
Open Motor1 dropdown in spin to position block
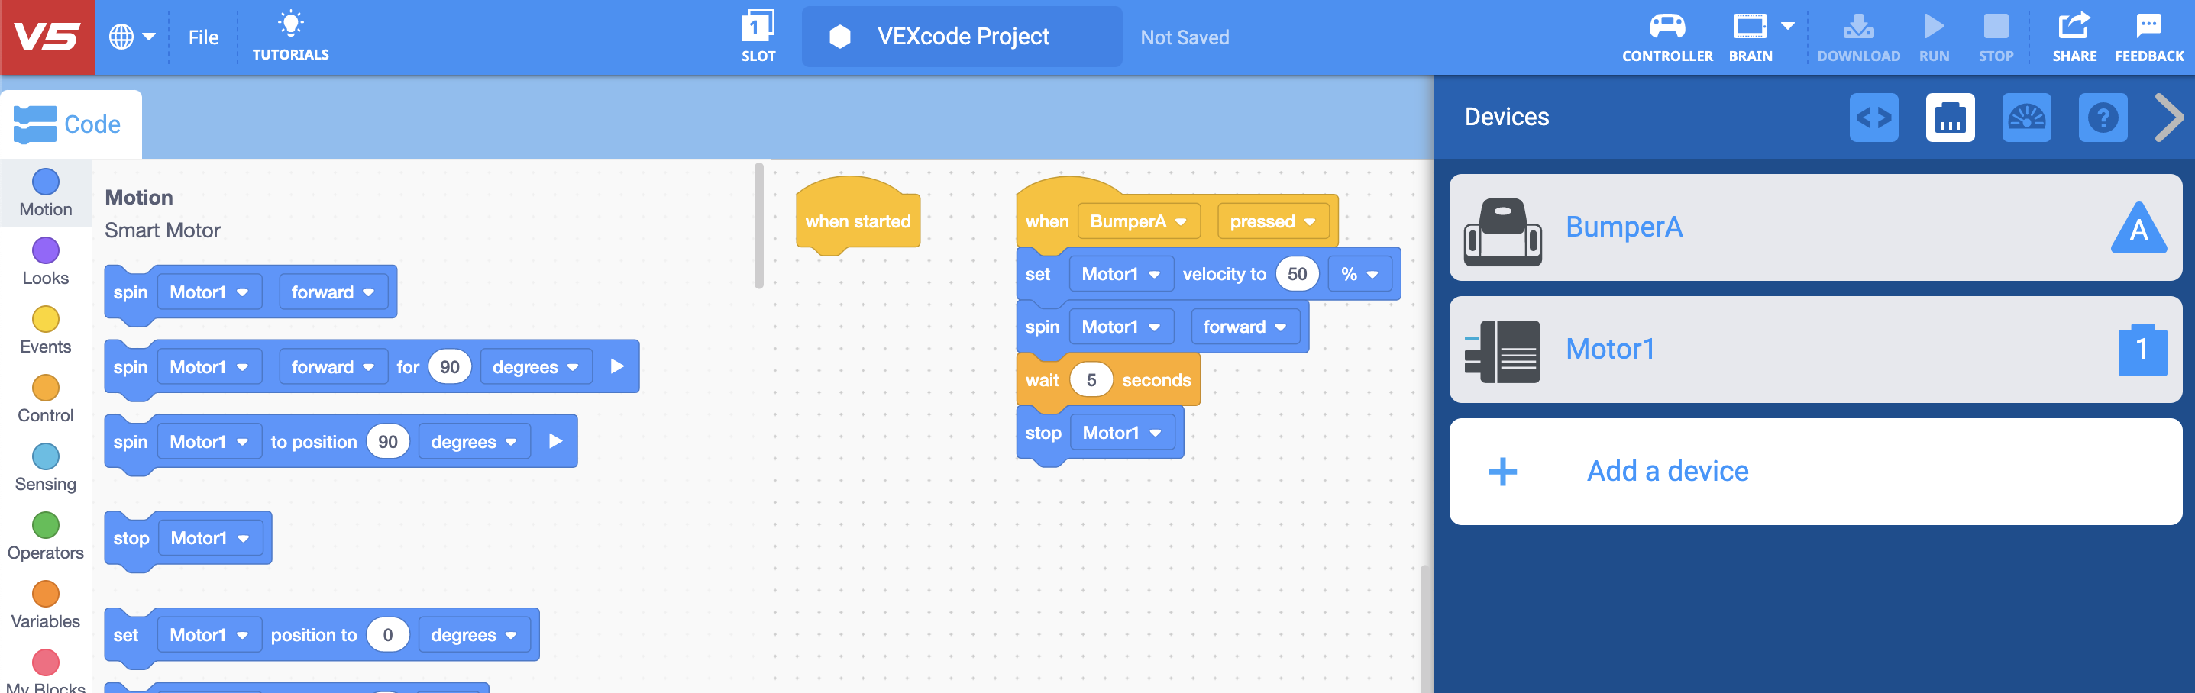click(209, 442)
